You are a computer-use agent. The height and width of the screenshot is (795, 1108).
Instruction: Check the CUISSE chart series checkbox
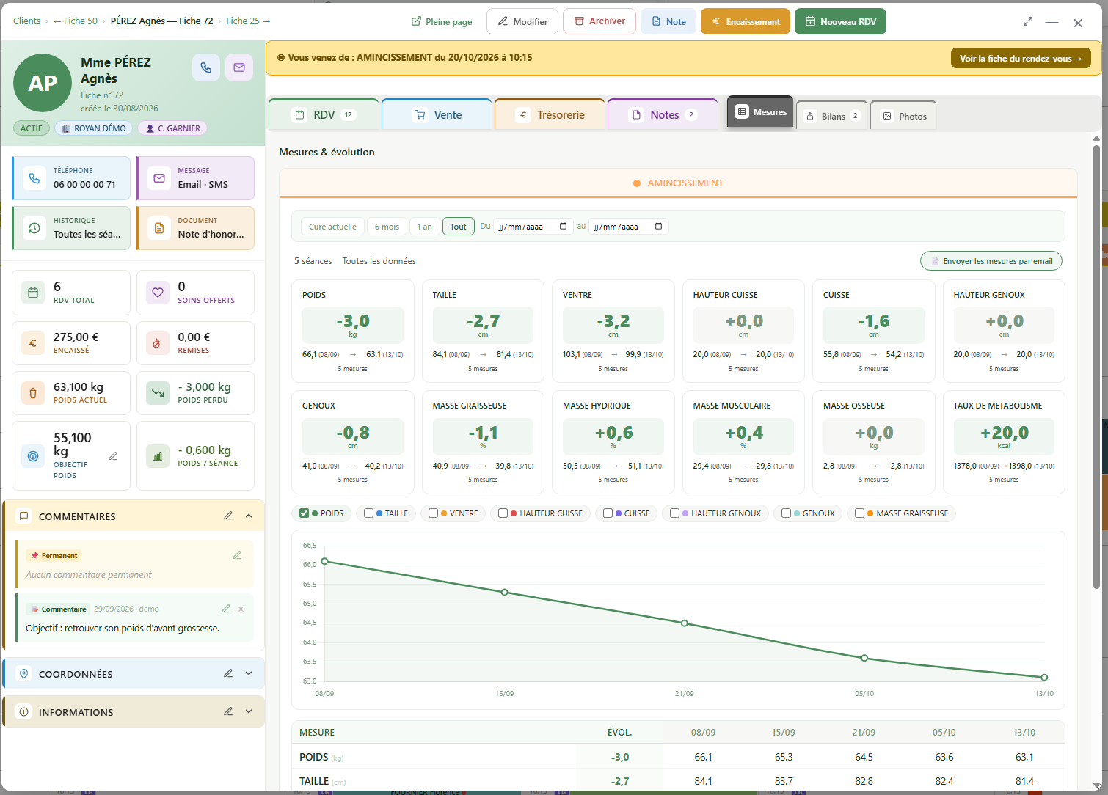click(608, 513)
